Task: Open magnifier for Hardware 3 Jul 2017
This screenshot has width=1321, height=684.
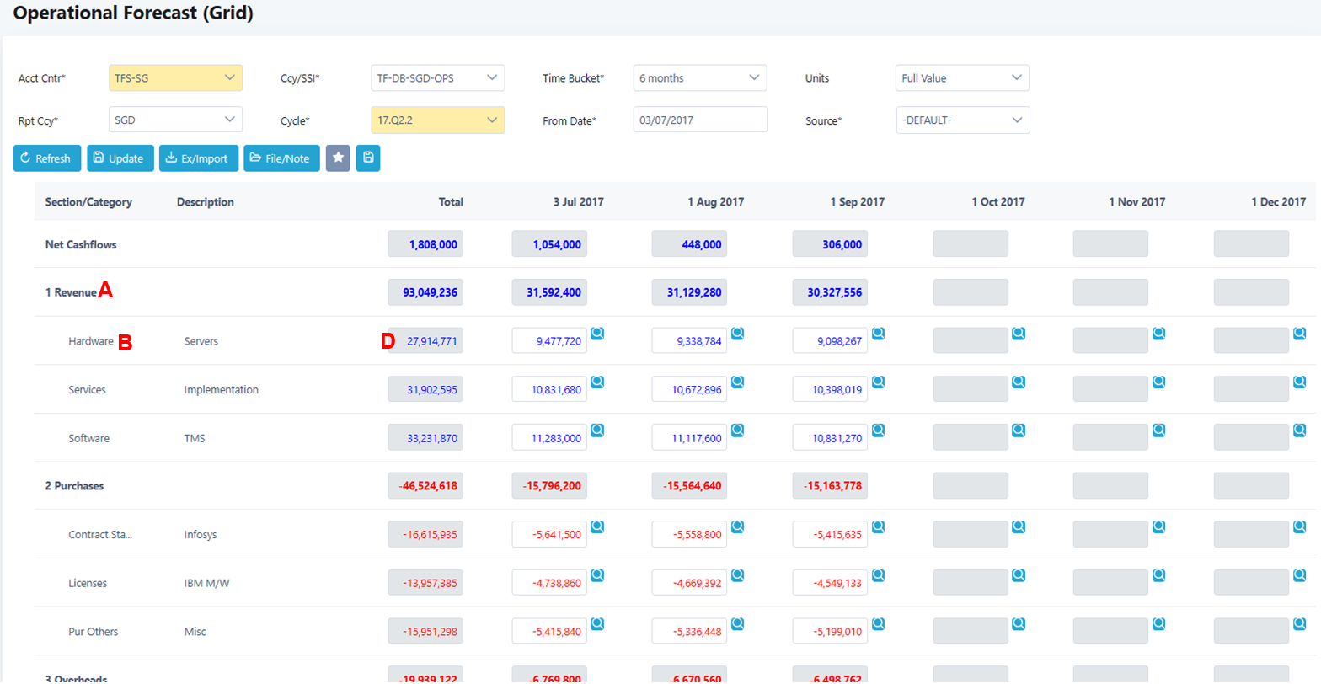Action: (x=597, y=334)
